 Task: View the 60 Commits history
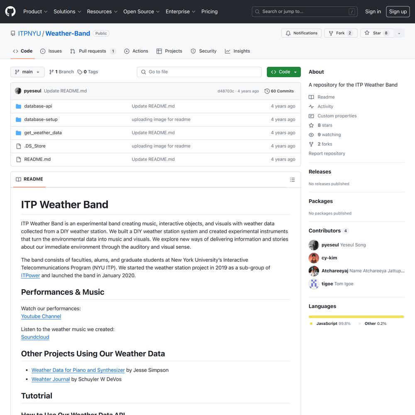tap(279, 91)
